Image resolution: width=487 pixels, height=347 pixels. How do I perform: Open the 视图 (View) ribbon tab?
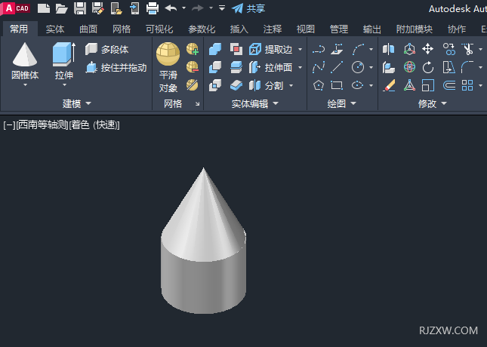tap(306, 29)
